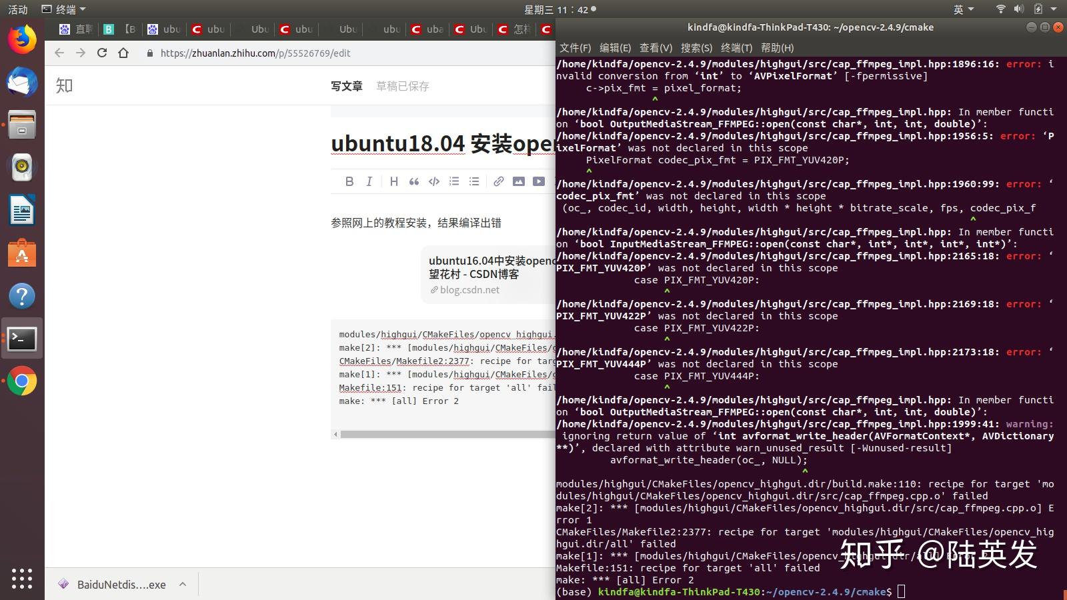1067x600 pixels.
Task: Insert a code block using the code icon
Action: [433, 181]
